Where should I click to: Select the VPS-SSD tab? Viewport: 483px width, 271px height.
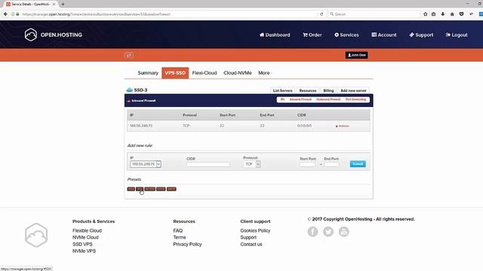175,73
